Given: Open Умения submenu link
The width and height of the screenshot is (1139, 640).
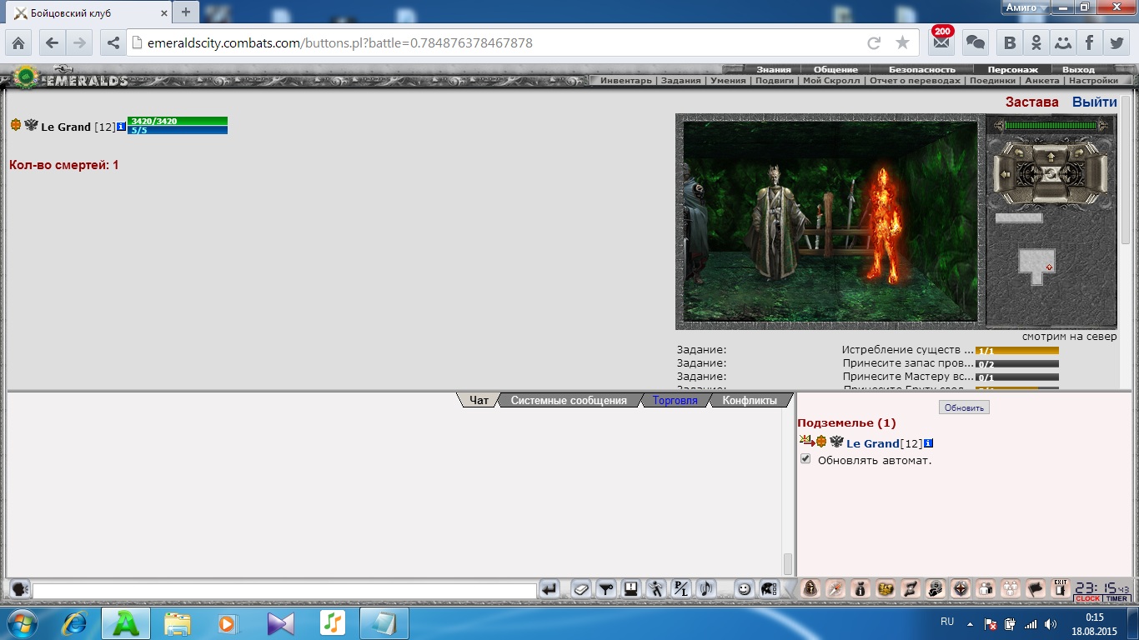Looking at the screenshot, I should click(x=728, y=81).
